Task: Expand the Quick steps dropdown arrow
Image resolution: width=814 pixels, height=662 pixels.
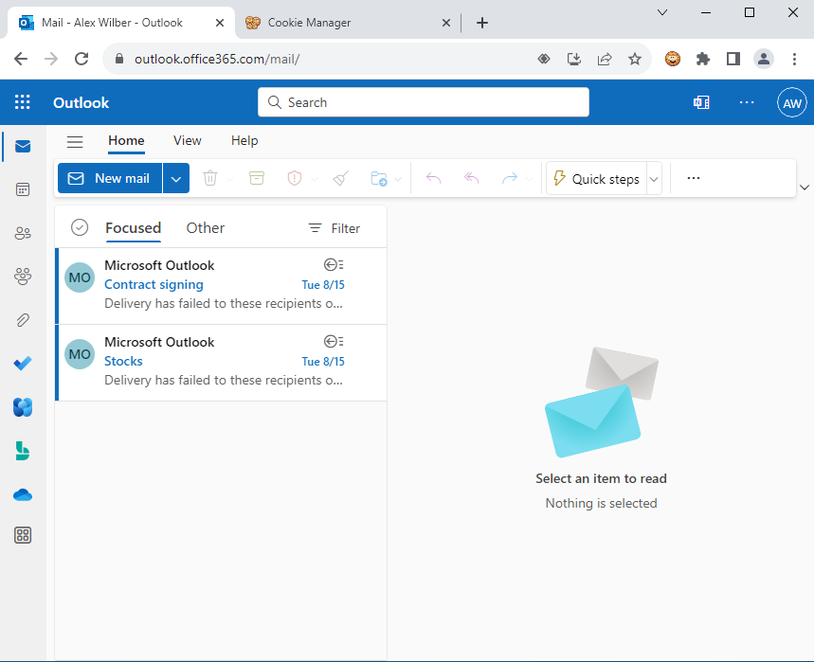Action: [x=654, y=179]
